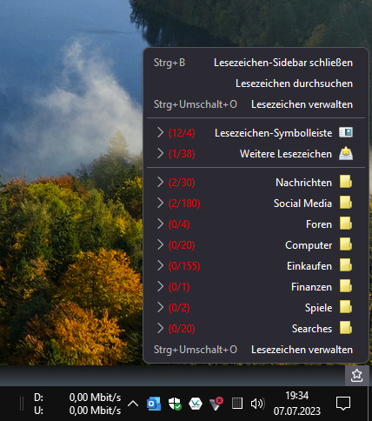
Task: Open the Social Media bookmark folder
Action: pos(256,204)
